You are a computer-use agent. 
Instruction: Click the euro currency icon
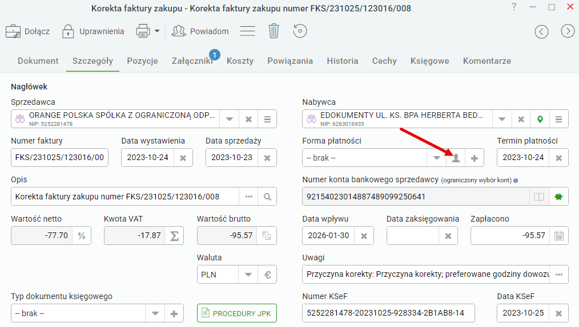[267, 275]
